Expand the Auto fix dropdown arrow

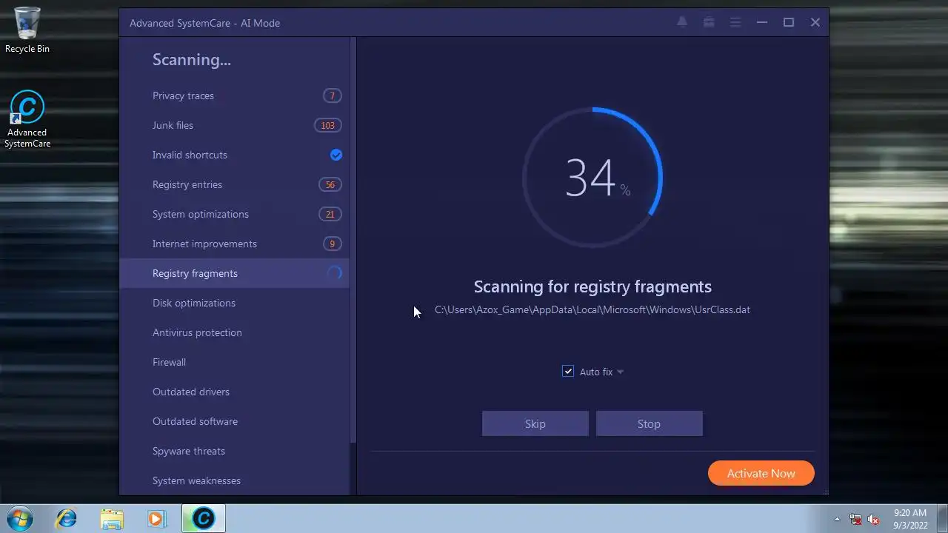[x=620, y=372]
